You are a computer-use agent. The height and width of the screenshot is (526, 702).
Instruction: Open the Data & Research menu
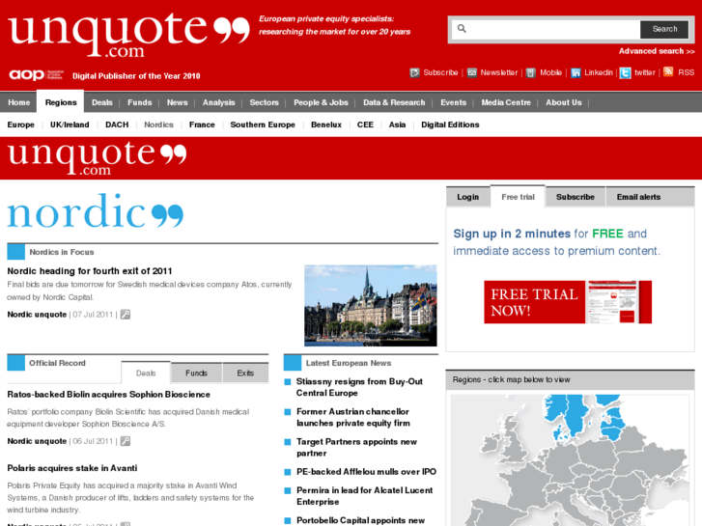coord(394,102)
